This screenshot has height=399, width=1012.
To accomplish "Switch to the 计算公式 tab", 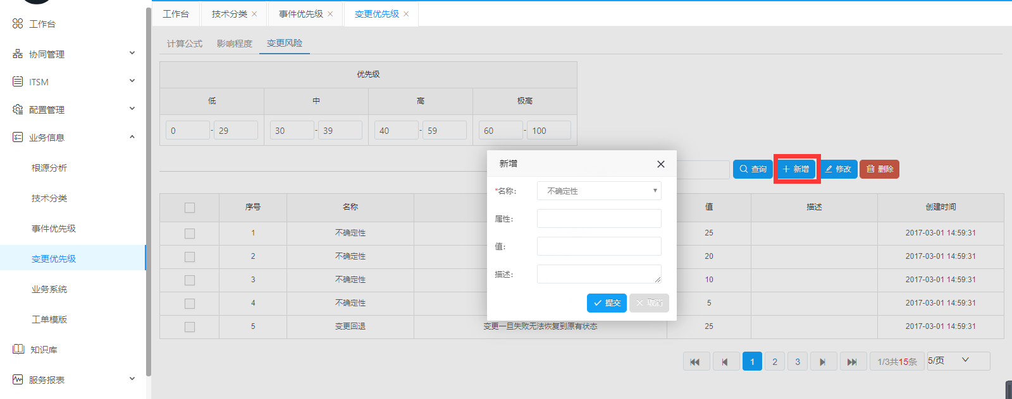I will (184, 44).
